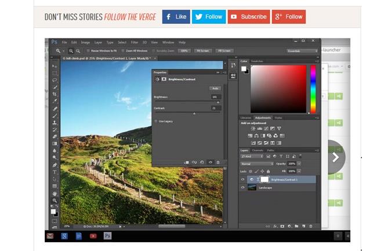Toggle Zoom All Windows checkbox

click(x=123, y=51)
